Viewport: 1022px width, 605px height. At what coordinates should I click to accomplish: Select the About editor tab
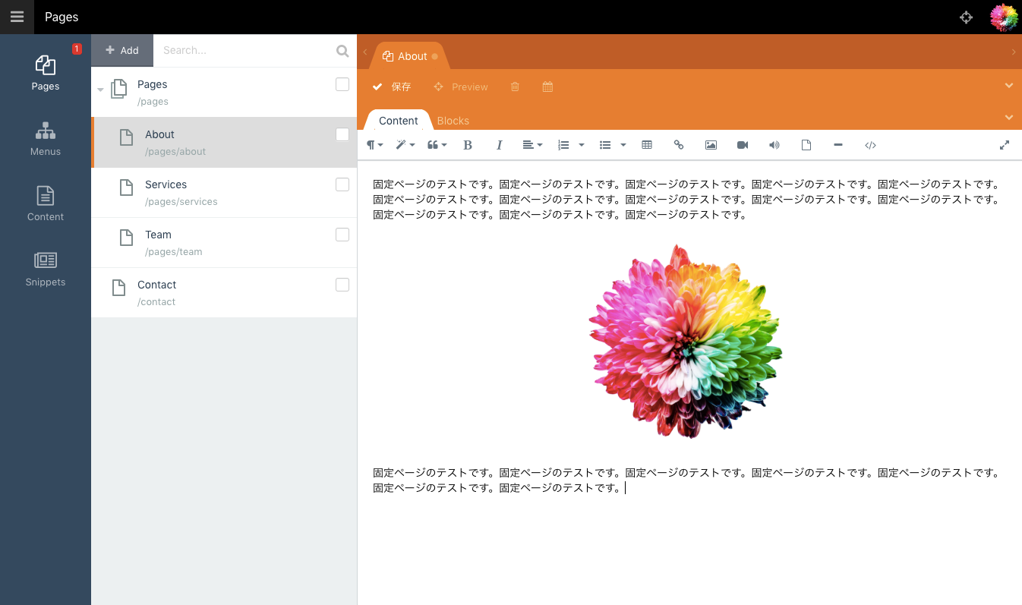(410, 56)
